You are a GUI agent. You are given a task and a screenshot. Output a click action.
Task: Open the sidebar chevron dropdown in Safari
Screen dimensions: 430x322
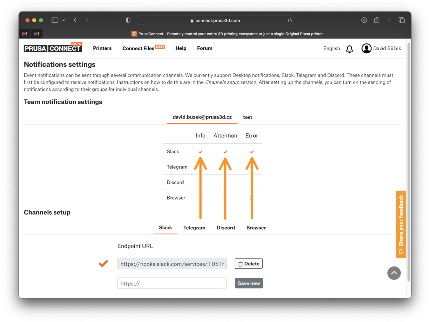(64, 20)
